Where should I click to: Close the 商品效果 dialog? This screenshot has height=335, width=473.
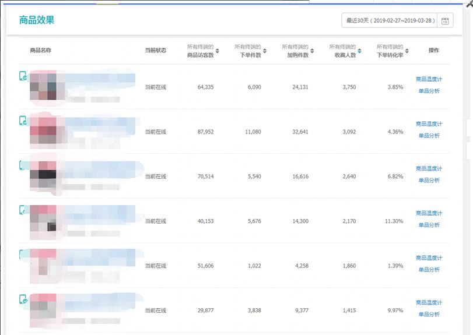click(x=469, y=3)
